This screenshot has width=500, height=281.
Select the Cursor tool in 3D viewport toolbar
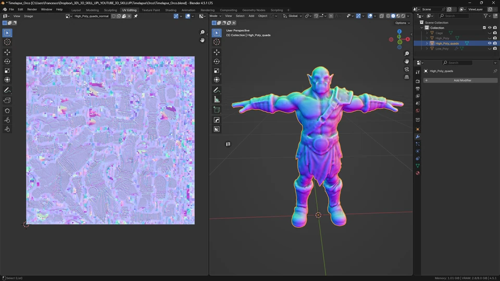coord(217,42)
